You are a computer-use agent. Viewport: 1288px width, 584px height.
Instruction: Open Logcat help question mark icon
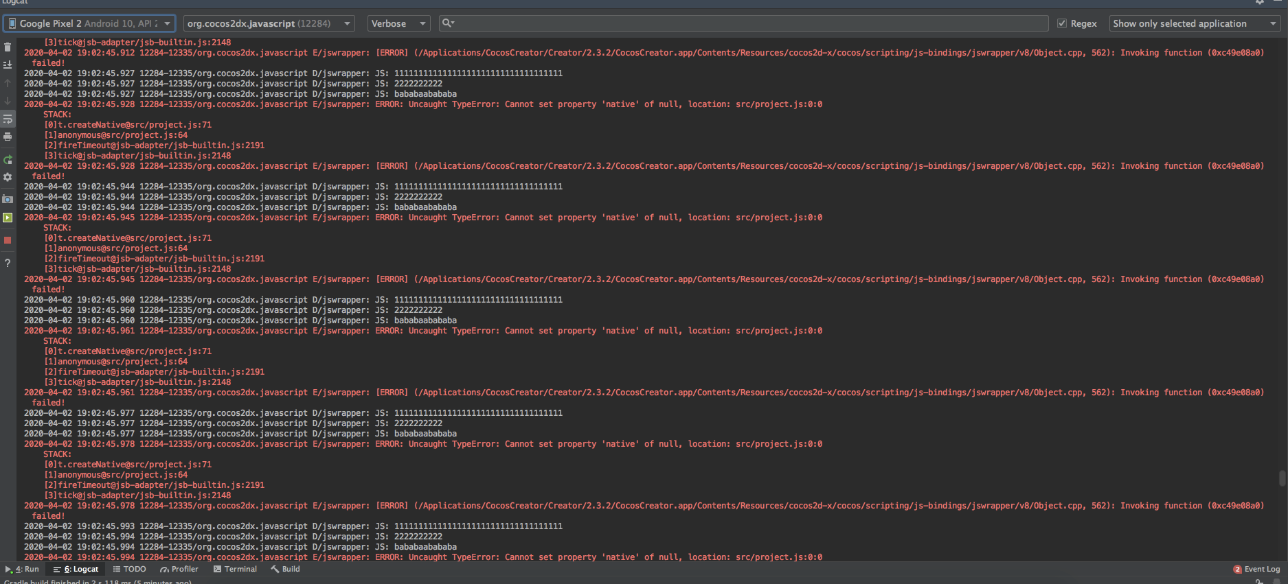tap(8, 263)
